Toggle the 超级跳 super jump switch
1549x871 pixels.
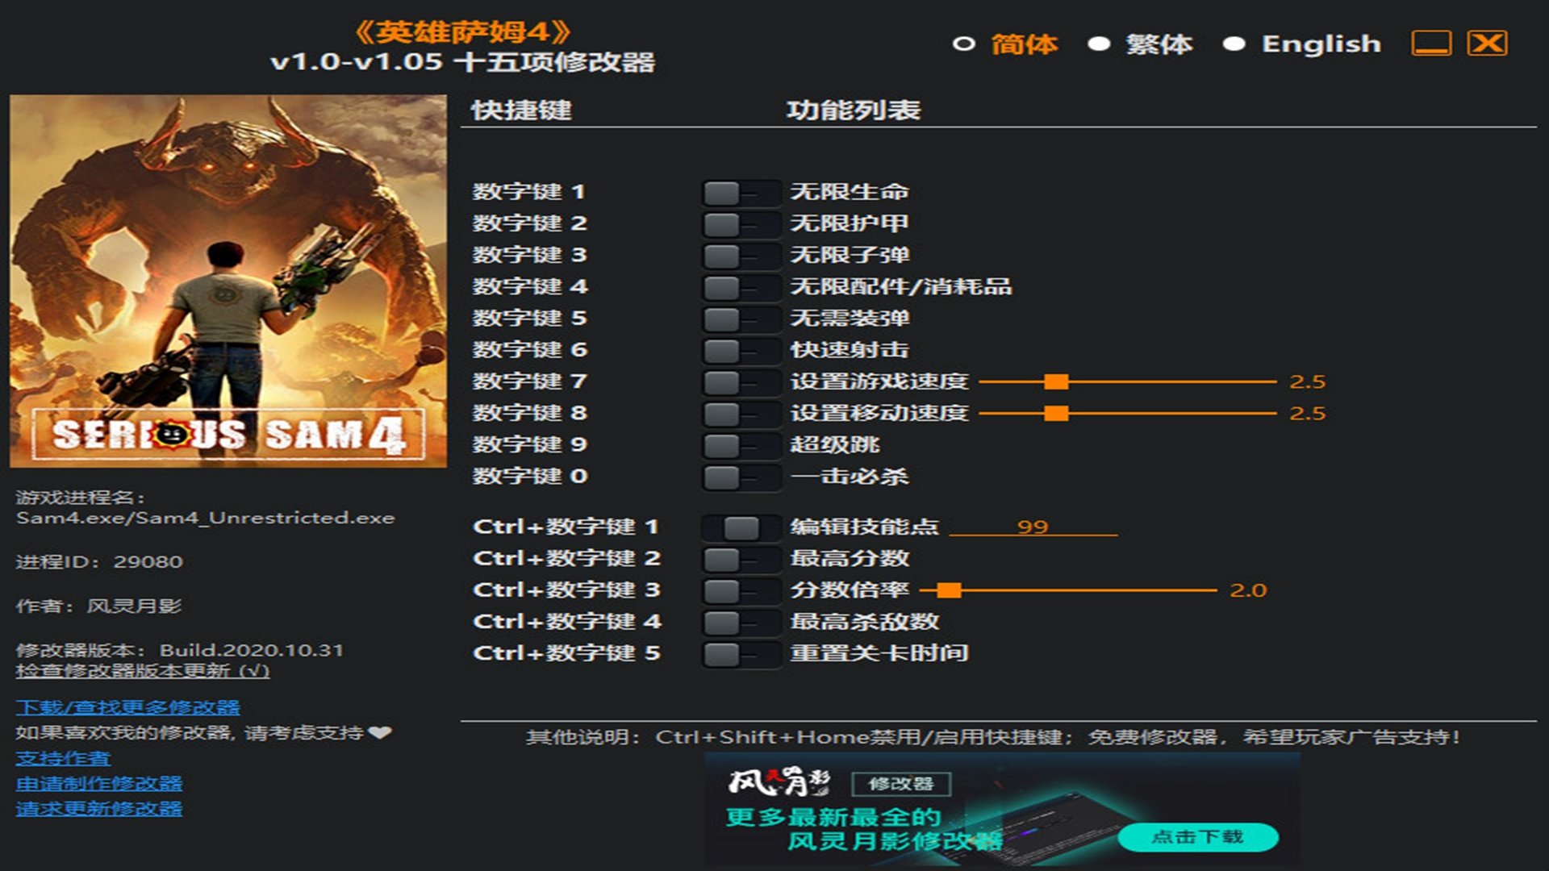click(741, 445)
